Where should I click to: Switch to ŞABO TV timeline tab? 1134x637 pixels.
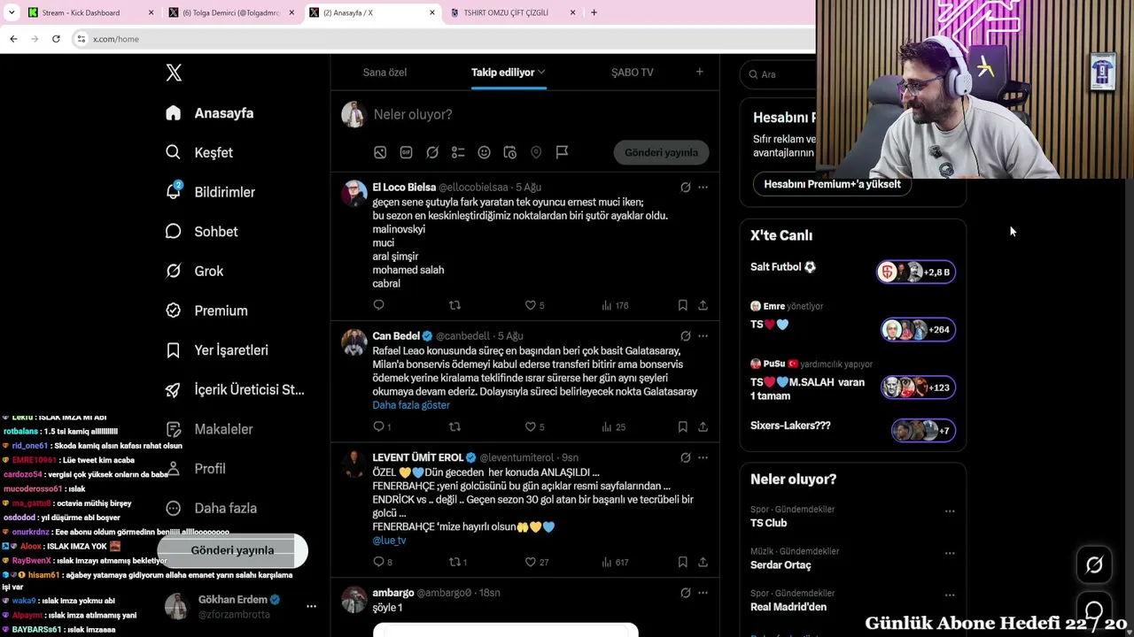pyautogui.click(x=633, y=73)
